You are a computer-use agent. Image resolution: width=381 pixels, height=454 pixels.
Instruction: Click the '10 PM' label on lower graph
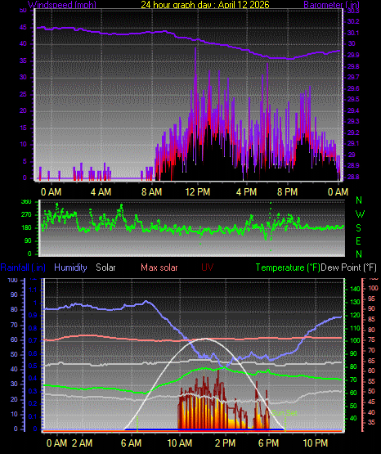(x=316, y=443)
